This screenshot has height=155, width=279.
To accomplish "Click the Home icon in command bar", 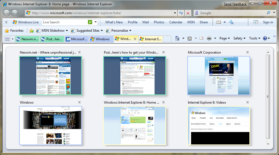I will (177, 38).
